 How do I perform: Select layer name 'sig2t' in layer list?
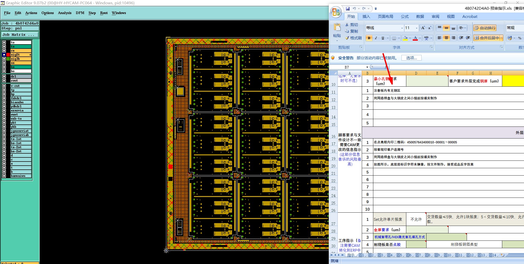point(21,55)
